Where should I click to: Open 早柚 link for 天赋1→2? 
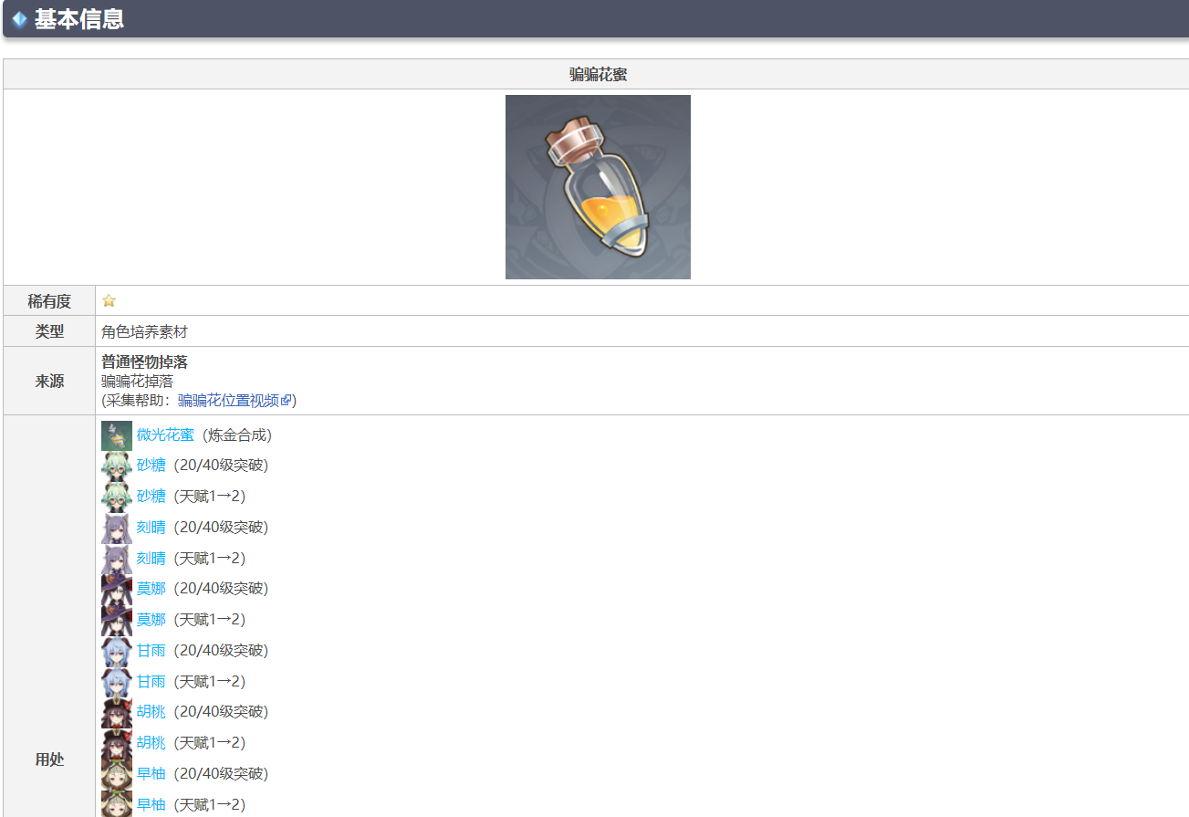(151, 805)
